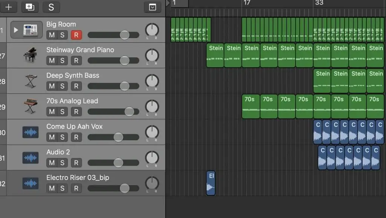Click the Electro Riser 03_bip volume slider
The height and width of the screenshot is (218, 386).
pos(113,189)
